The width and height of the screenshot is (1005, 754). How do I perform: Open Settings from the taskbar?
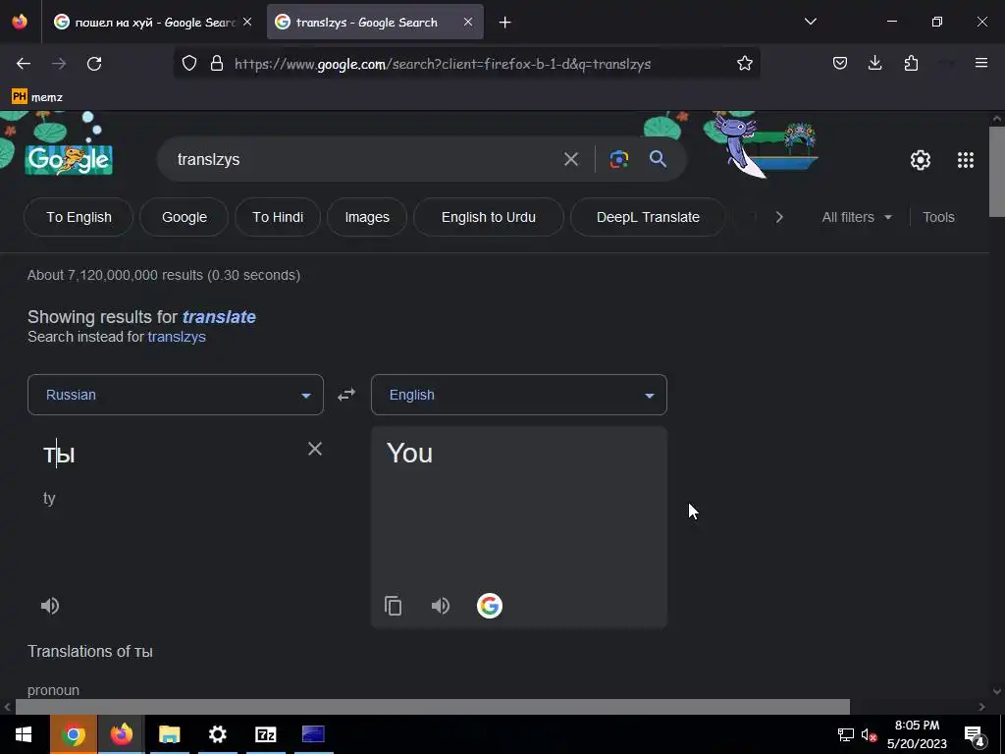(217, 734)
